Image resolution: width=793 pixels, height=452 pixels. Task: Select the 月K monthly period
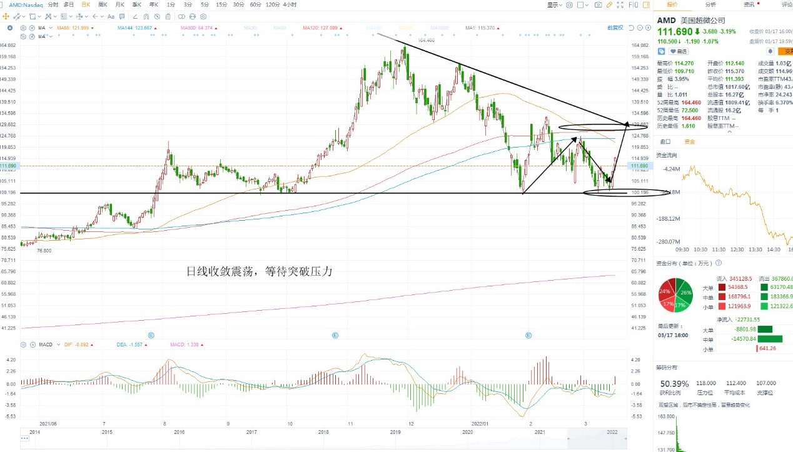coord(119,4)
